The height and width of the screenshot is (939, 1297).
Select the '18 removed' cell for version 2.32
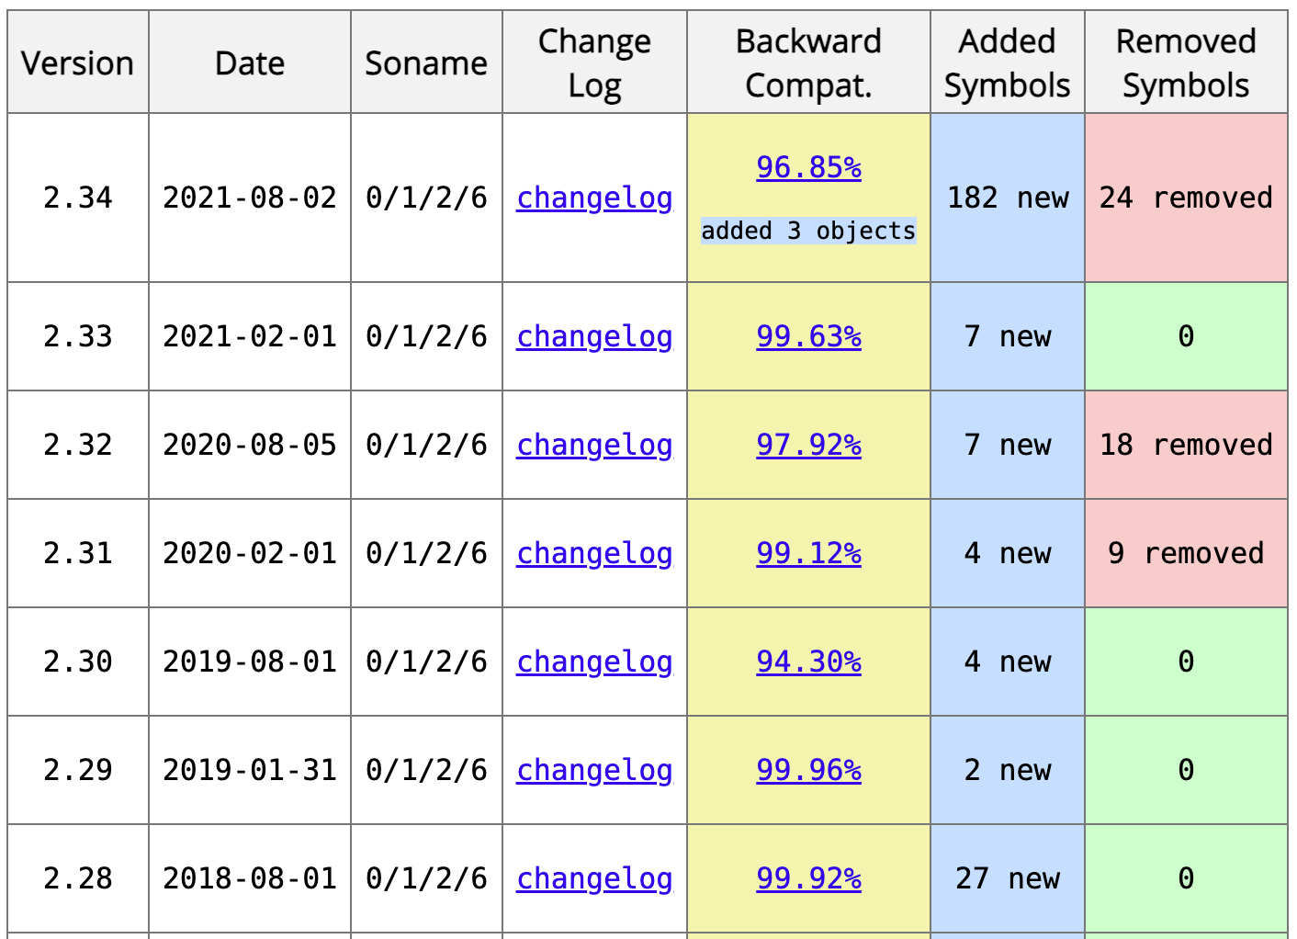click(x=1186, y=445)
